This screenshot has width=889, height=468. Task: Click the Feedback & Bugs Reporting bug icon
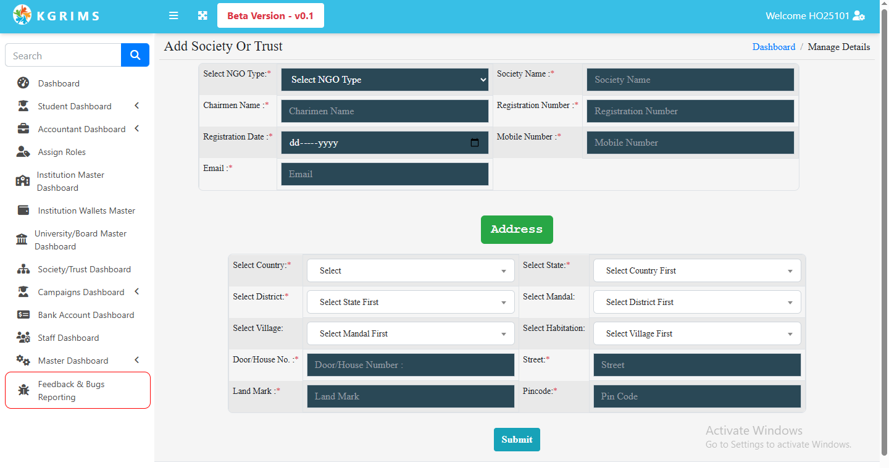click(23, 390)
